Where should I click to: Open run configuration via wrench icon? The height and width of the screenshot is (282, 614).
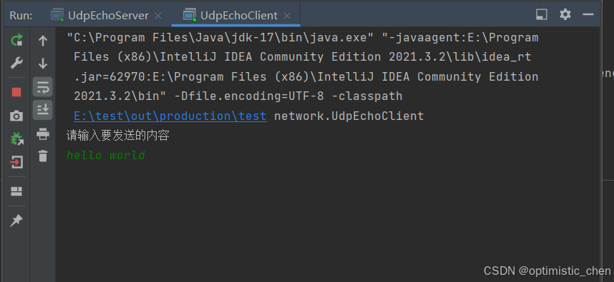click(x=16, y=63)
